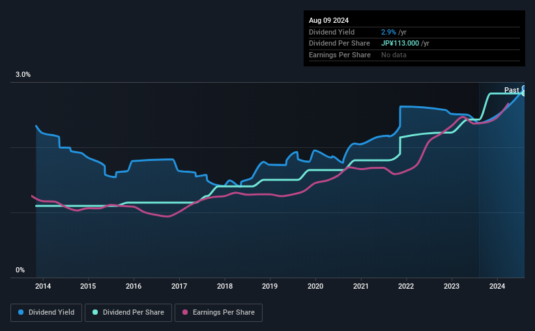Toggle the Earnings Per Share legend button
This screenshot has height=331, width=535.
click(x=218, y=313)
